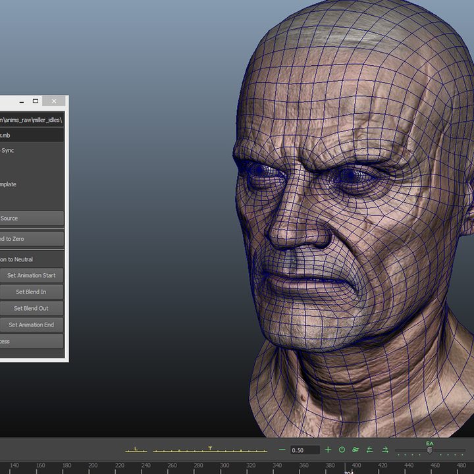Click the button ending in 'to Zero'
474x474 pixels.
pos(32,239)
